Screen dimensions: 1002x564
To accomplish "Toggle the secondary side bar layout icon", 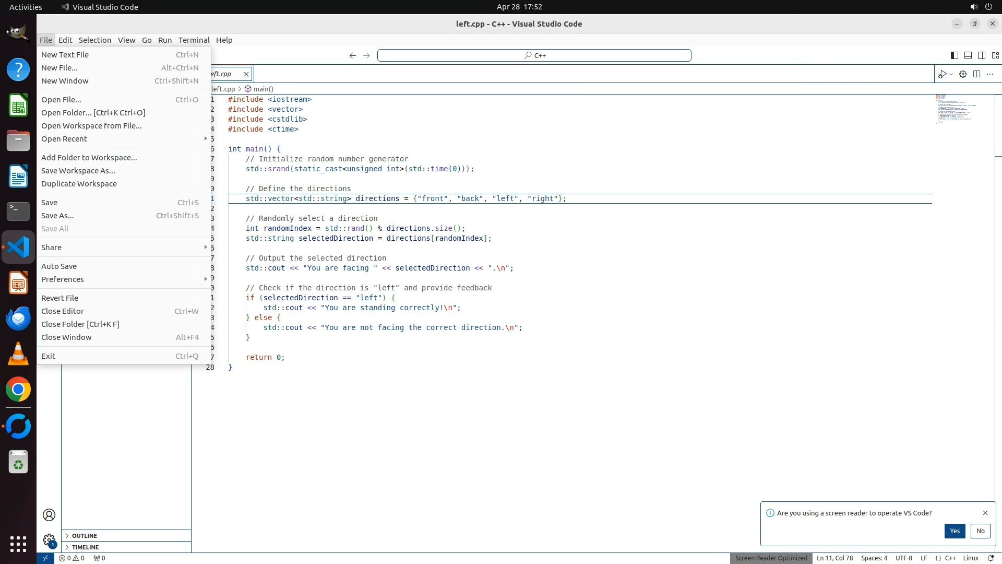I will (981, 55).
